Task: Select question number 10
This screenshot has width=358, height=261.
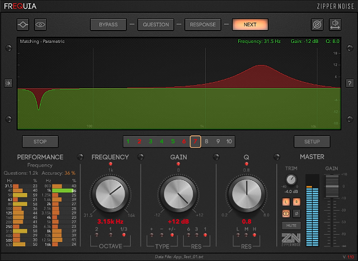Action: pos(229,142)
